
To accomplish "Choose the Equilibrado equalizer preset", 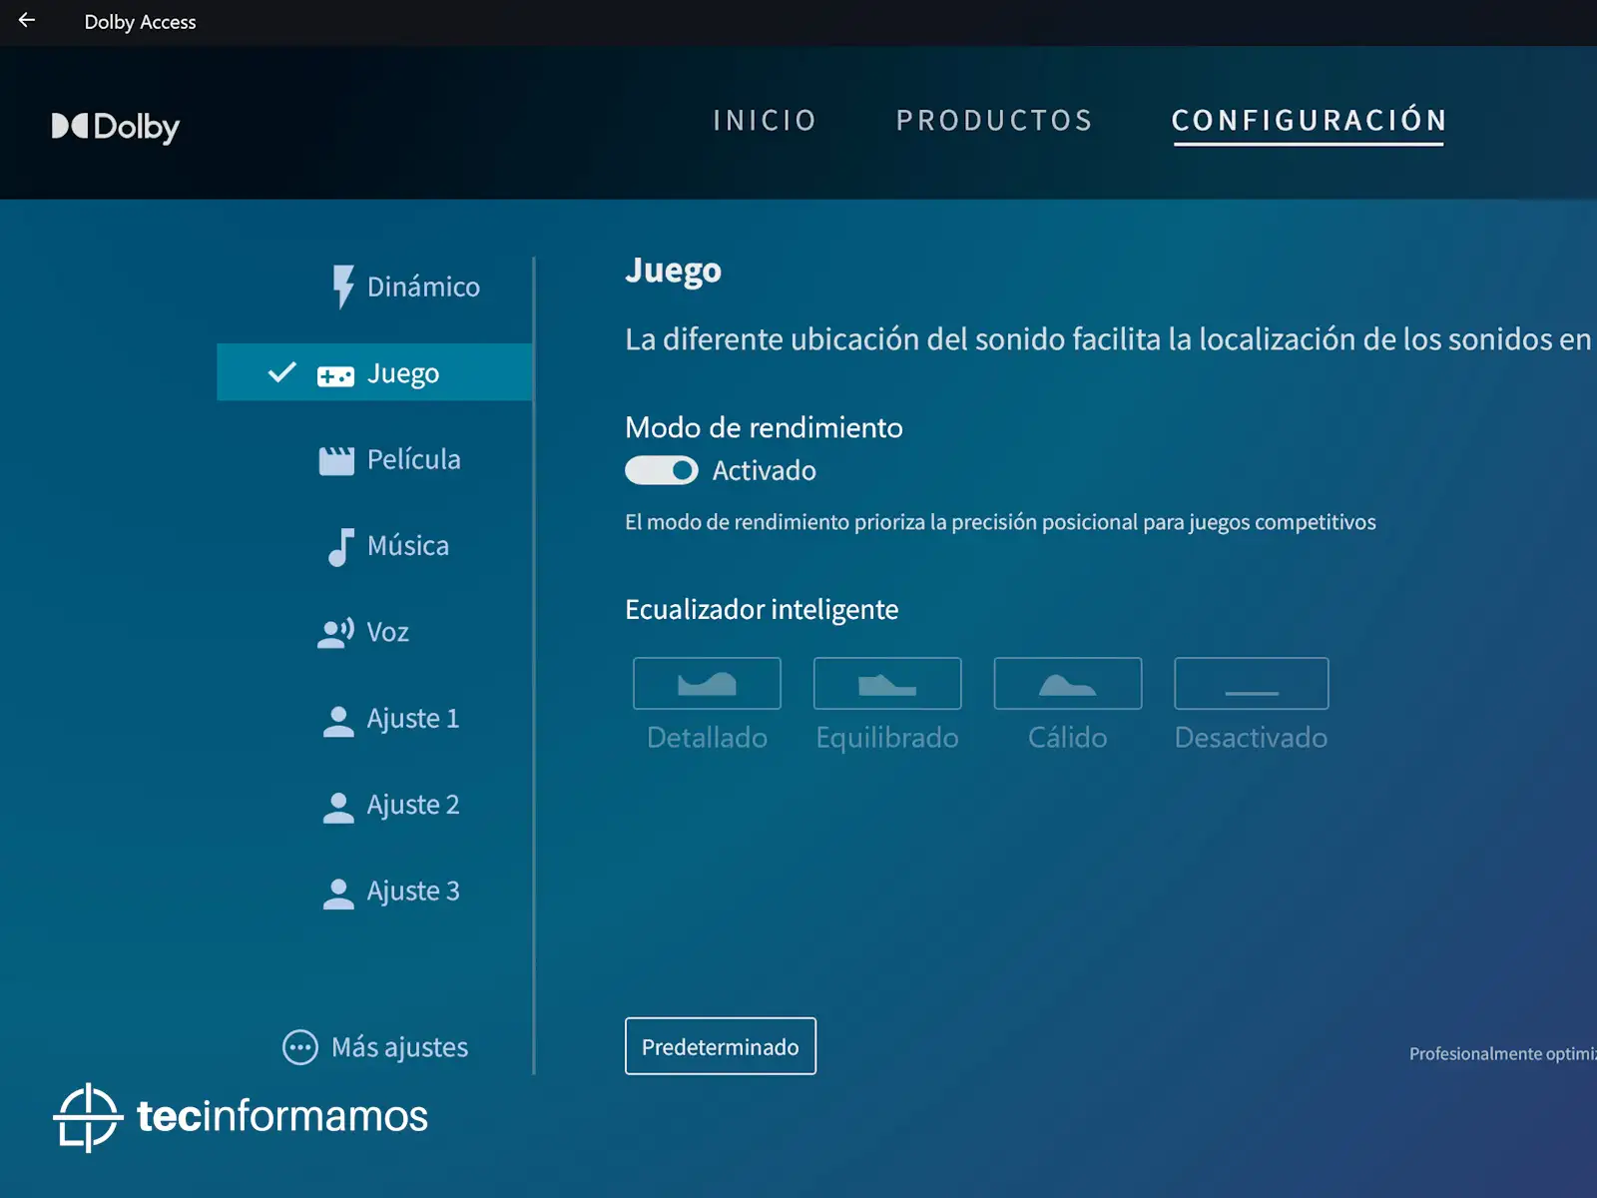I will point(887,684).
